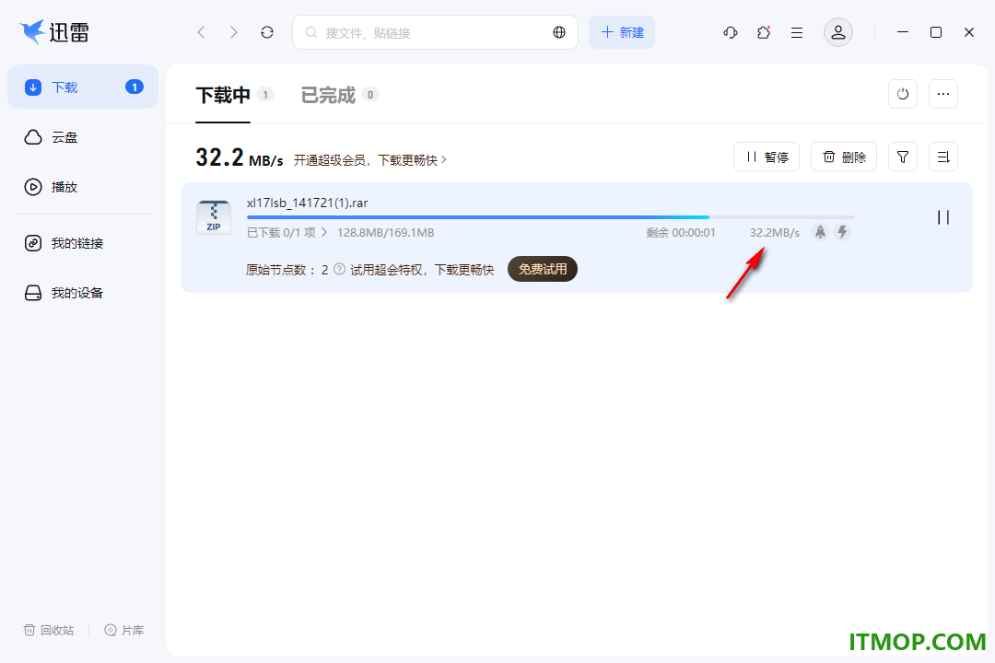995x663 pixels.
Task: Open the hamburger main menu
Action: 797,32
